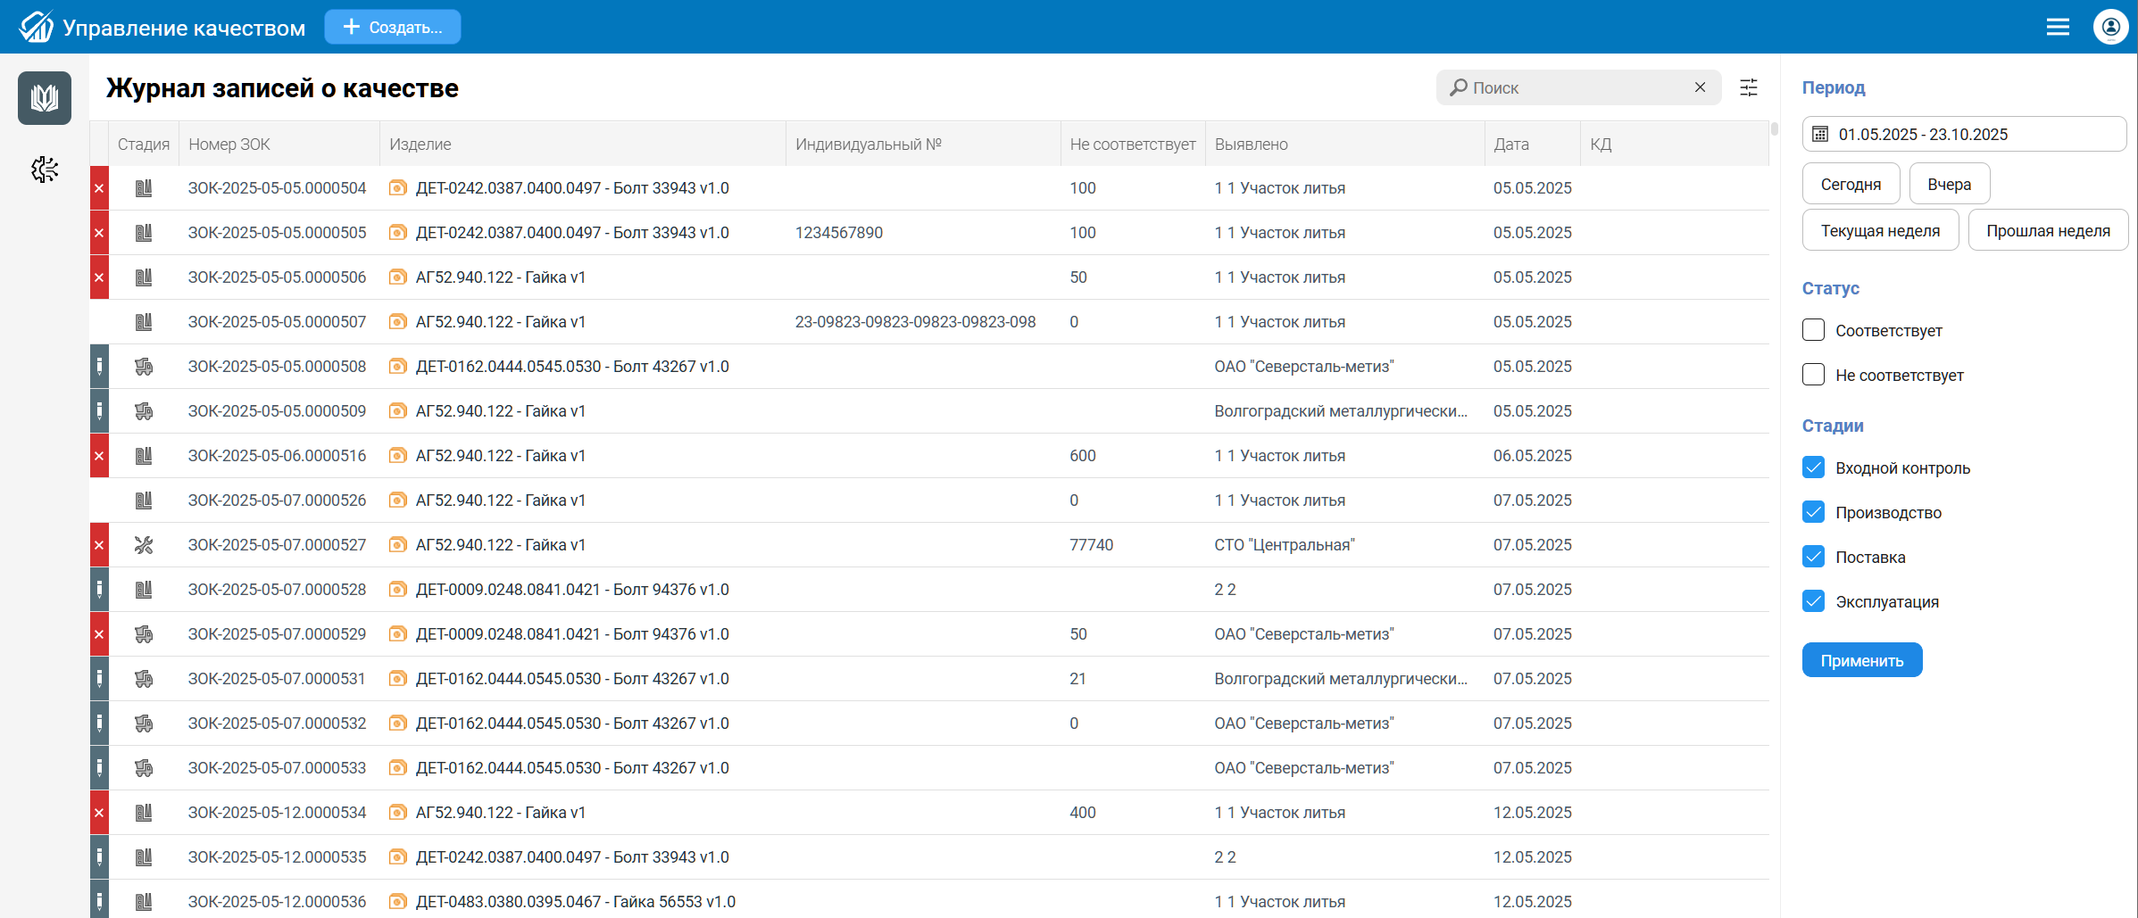Click product icon beside ЗОК-2025-05-06.0000516 Гайка

(398, 456)
